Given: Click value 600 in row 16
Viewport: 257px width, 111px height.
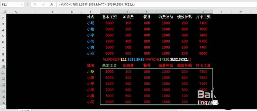Looking at the screenshot, I should click(x=128, y=102).
